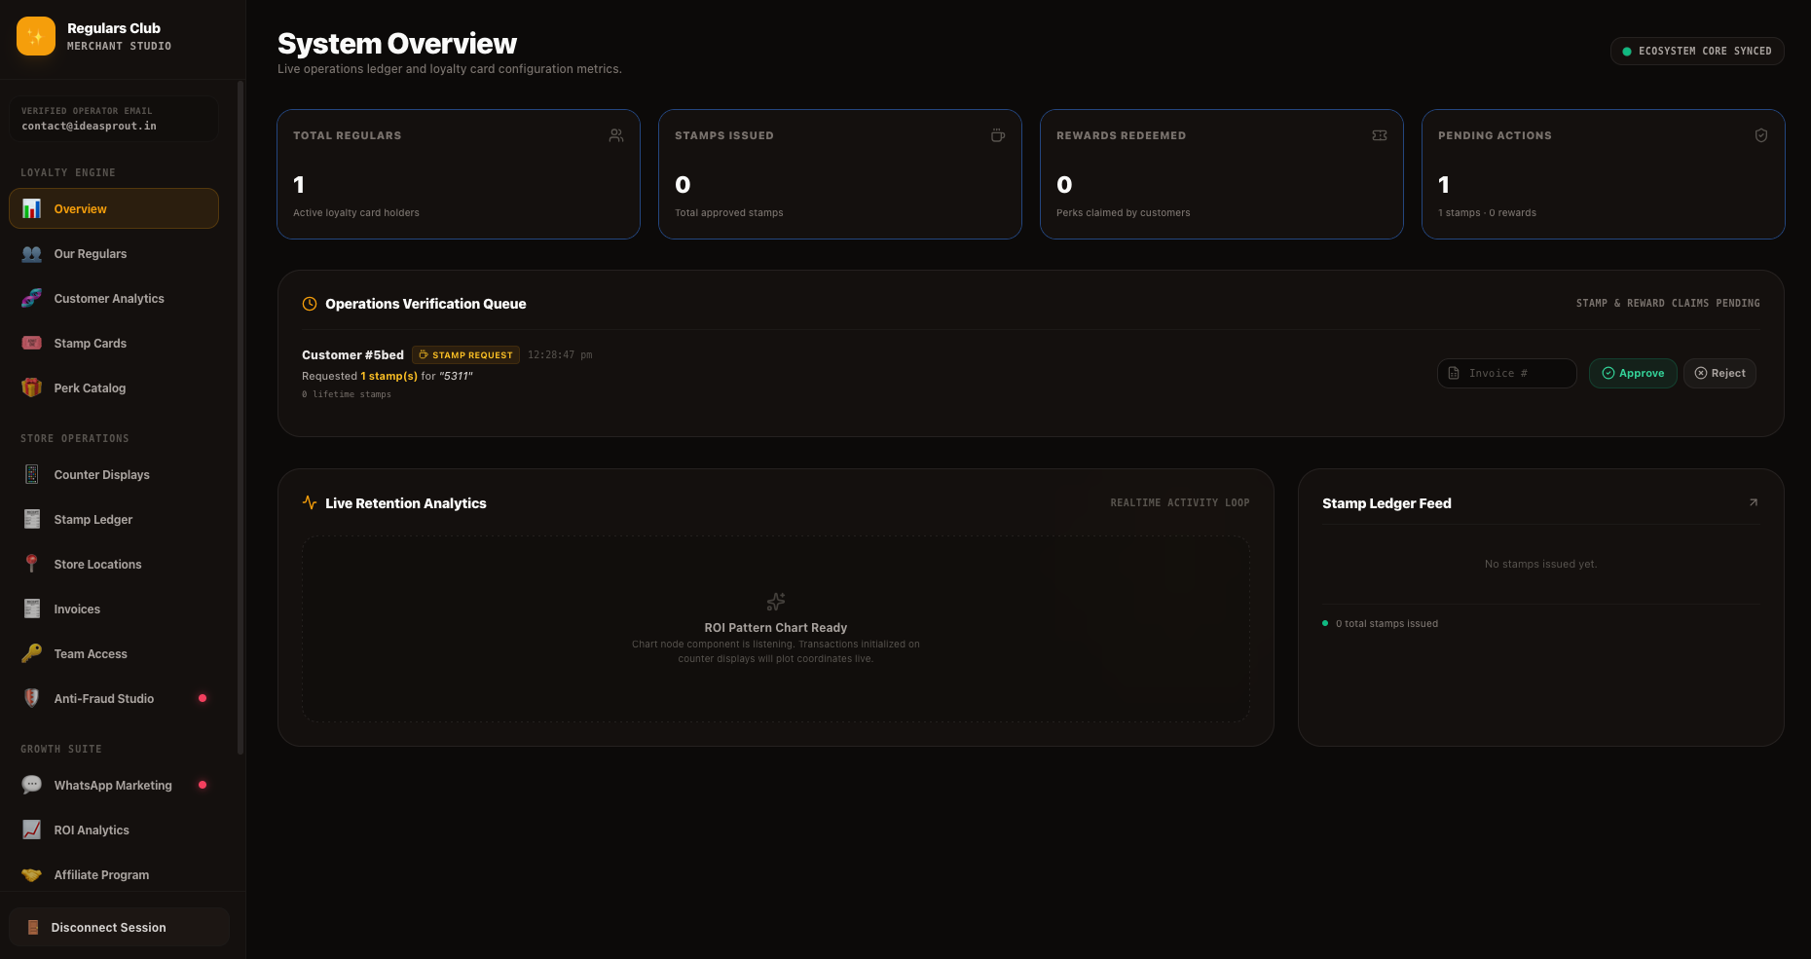Click the '0 lifetime stamps' note

click(x=347, y=394)
